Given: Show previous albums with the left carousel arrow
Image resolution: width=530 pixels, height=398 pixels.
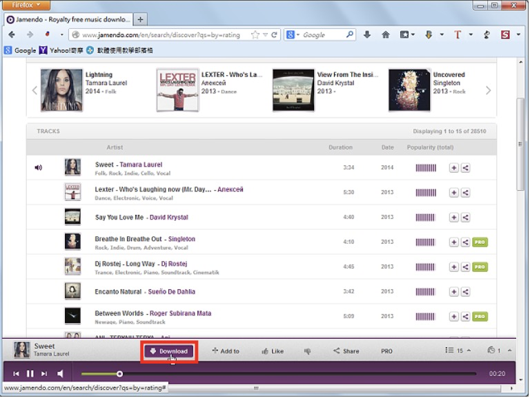Looking at the screenshot, I should point(35,90).
